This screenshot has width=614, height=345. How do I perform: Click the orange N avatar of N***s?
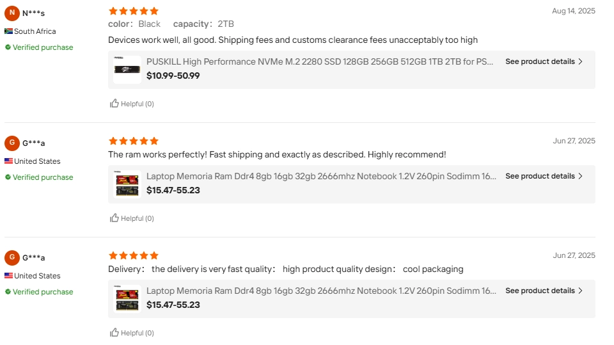tap(12, 13)
